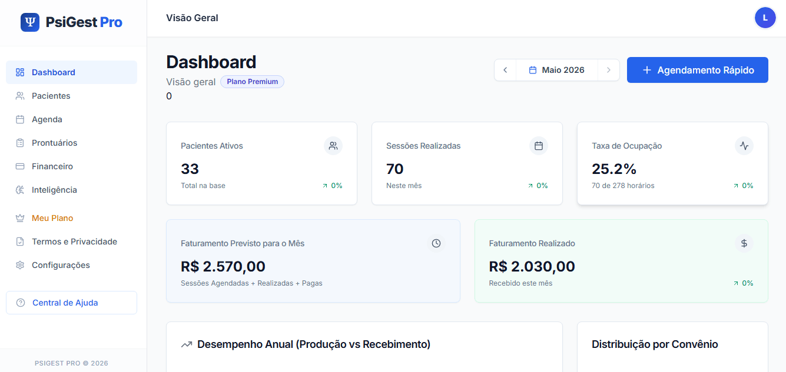The image size is (786, 372).
Task: Click the Termos e Privacidade document icon
Action: (x=20, y=242)
